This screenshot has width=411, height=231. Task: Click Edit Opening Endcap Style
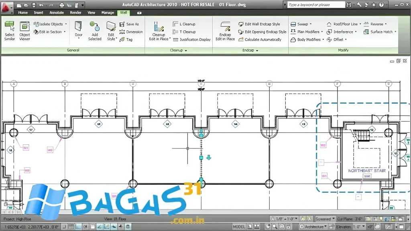262,32
